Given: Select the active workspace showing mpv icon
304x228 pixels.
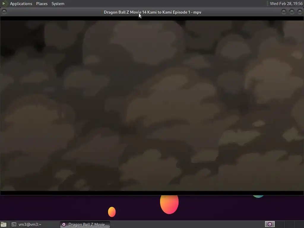Looking at the screenshot, I should 270,224.
